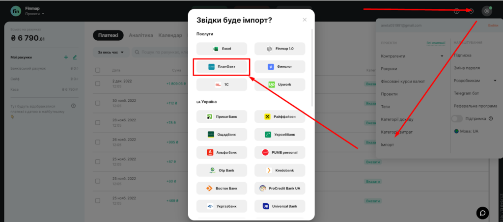This screenshot has height=222, width=503.
Task: Click the info icon beside future payments note
Action: (x=74, y=106)
